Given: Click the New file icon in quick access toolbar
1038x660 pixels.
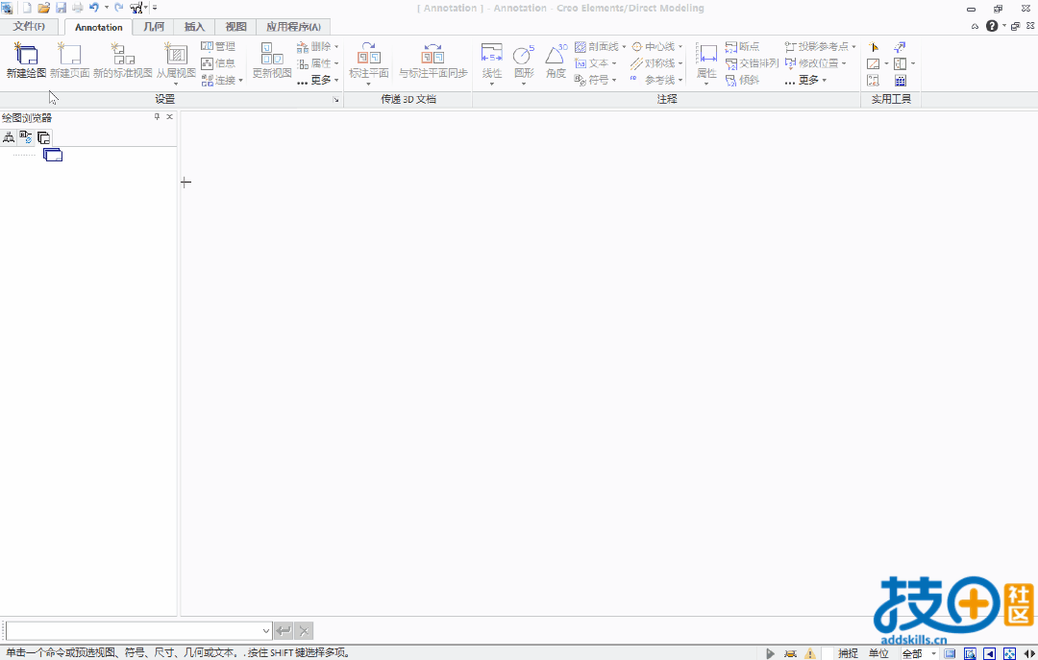Looking at the screenshot, I should point(27,8).
